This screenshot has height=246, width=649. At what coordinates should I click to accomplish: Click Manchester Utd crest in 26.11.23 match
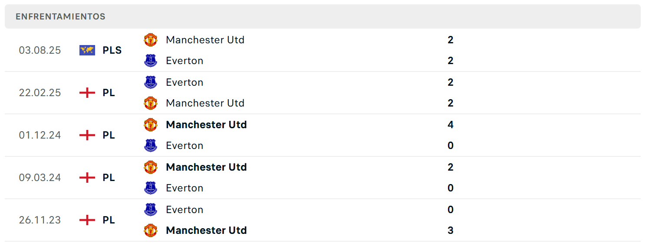[151, 230]
